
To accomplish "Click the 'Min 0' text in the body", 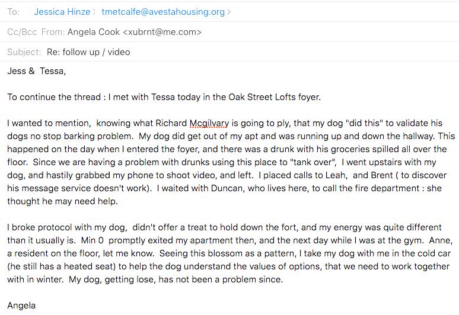I will [93, 240].
